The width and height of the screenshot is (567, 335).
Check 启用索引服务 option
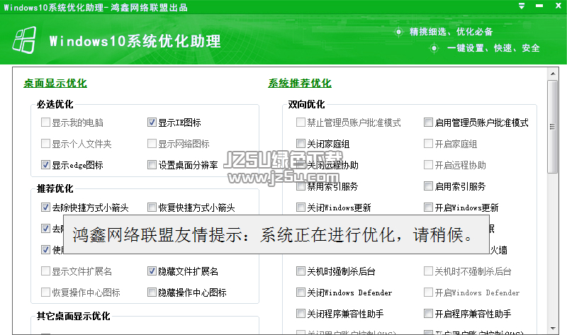(428, 186)
